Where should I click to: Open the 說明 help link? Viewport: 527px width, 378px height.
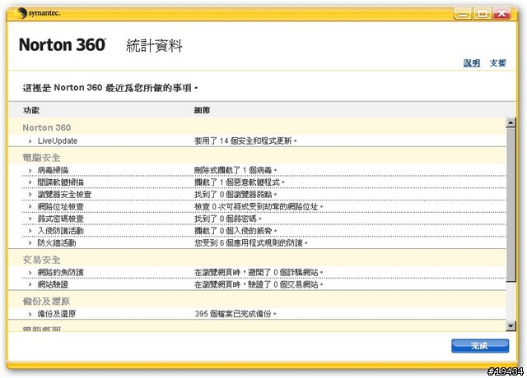472,62
